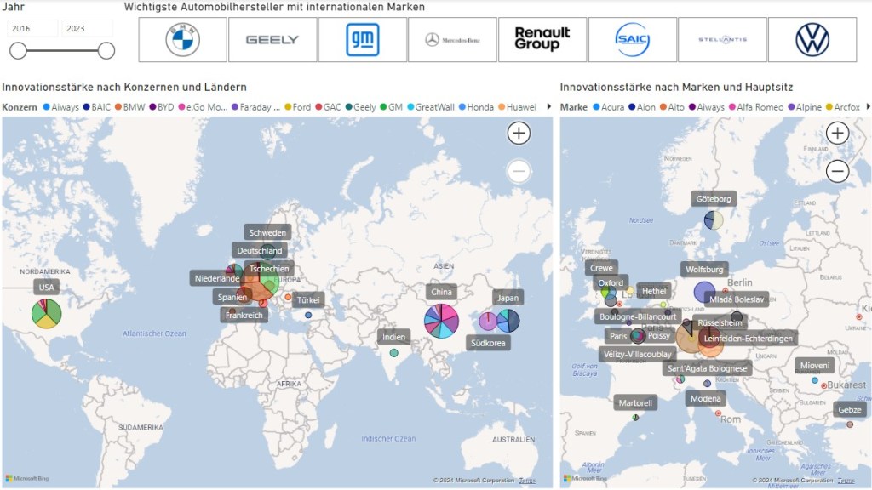Zoom in on the left map
This screenshot has height=490, width=872.
[x=519, y=133]
